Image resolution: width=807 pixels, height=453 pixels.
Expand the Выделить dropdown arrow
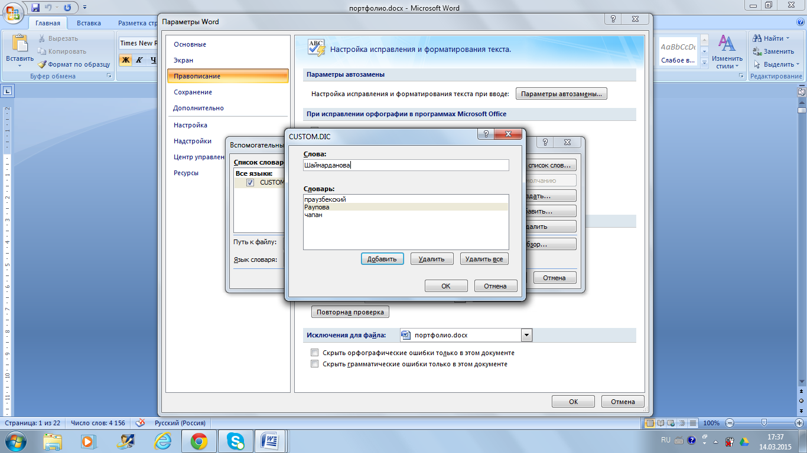pos(798,64)
